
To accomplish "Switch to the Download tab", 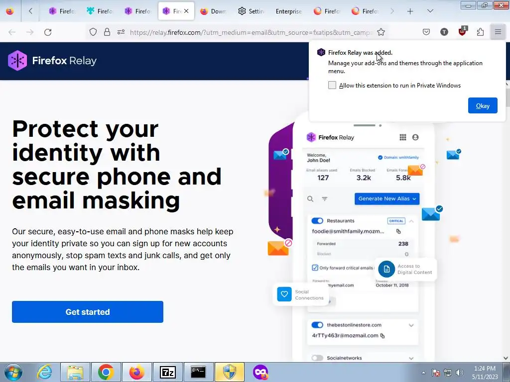I will 214,11.
